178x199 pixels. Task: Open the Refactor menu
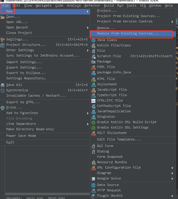[92, 5]
